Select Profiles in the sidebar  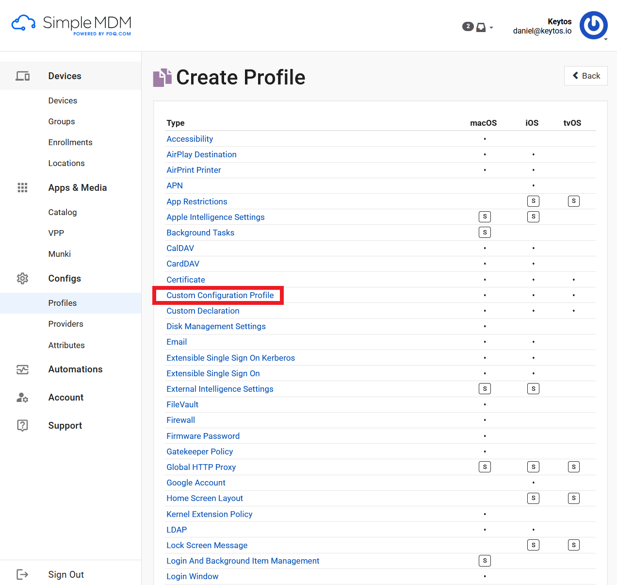tap(63, 303)
